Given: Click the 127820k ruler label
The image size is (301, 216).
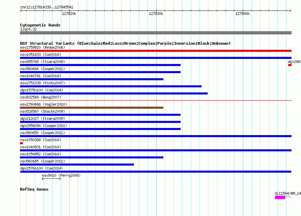Looking at the screenshot, I should 69,14.
